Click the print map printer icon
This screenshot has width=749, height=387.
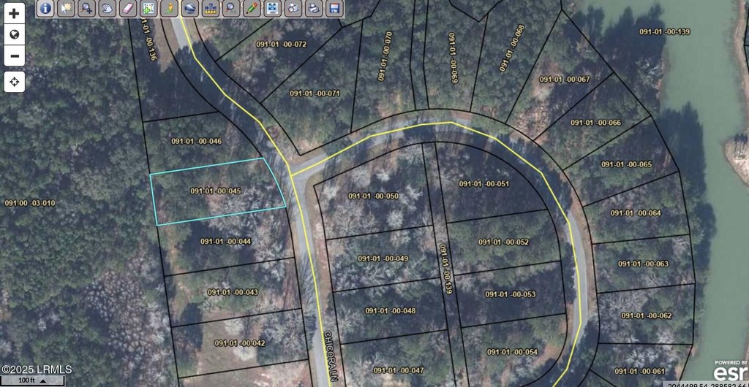(x=313, y=9)
